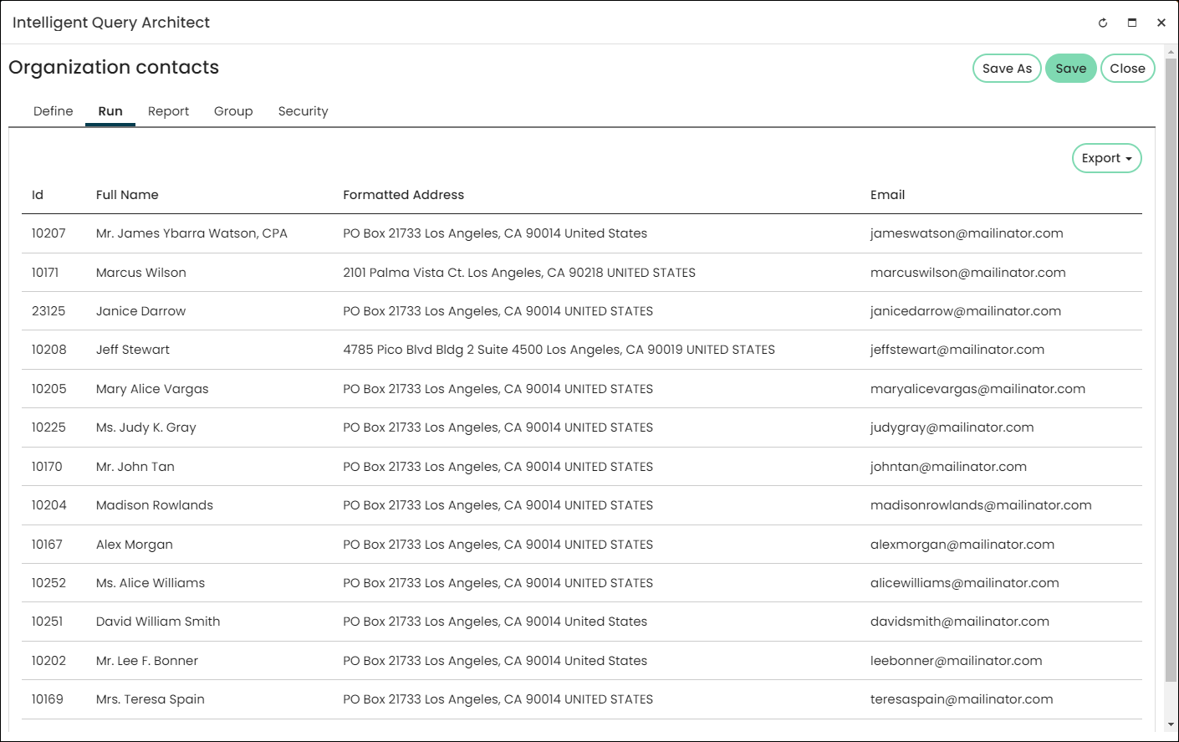
Task: Click teresaspain@mailinator.com email
Action: 962,699
